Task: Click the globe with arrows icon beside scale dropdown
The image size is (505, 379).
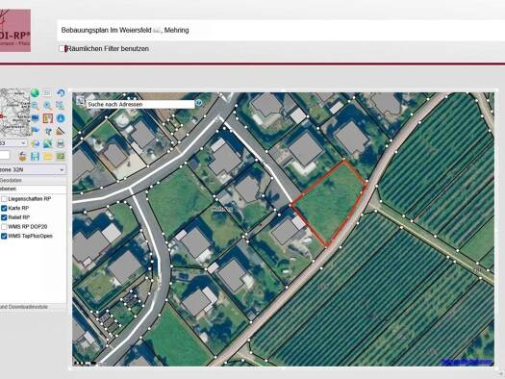Action: pyautogui.click(x=35, y=143)
